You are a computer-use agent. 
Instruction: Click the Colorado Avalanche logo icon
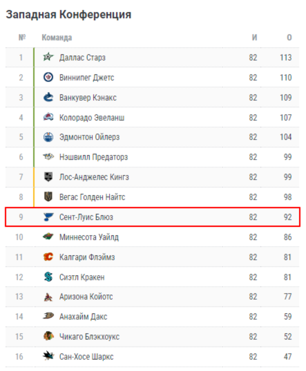tap(48, 117)
